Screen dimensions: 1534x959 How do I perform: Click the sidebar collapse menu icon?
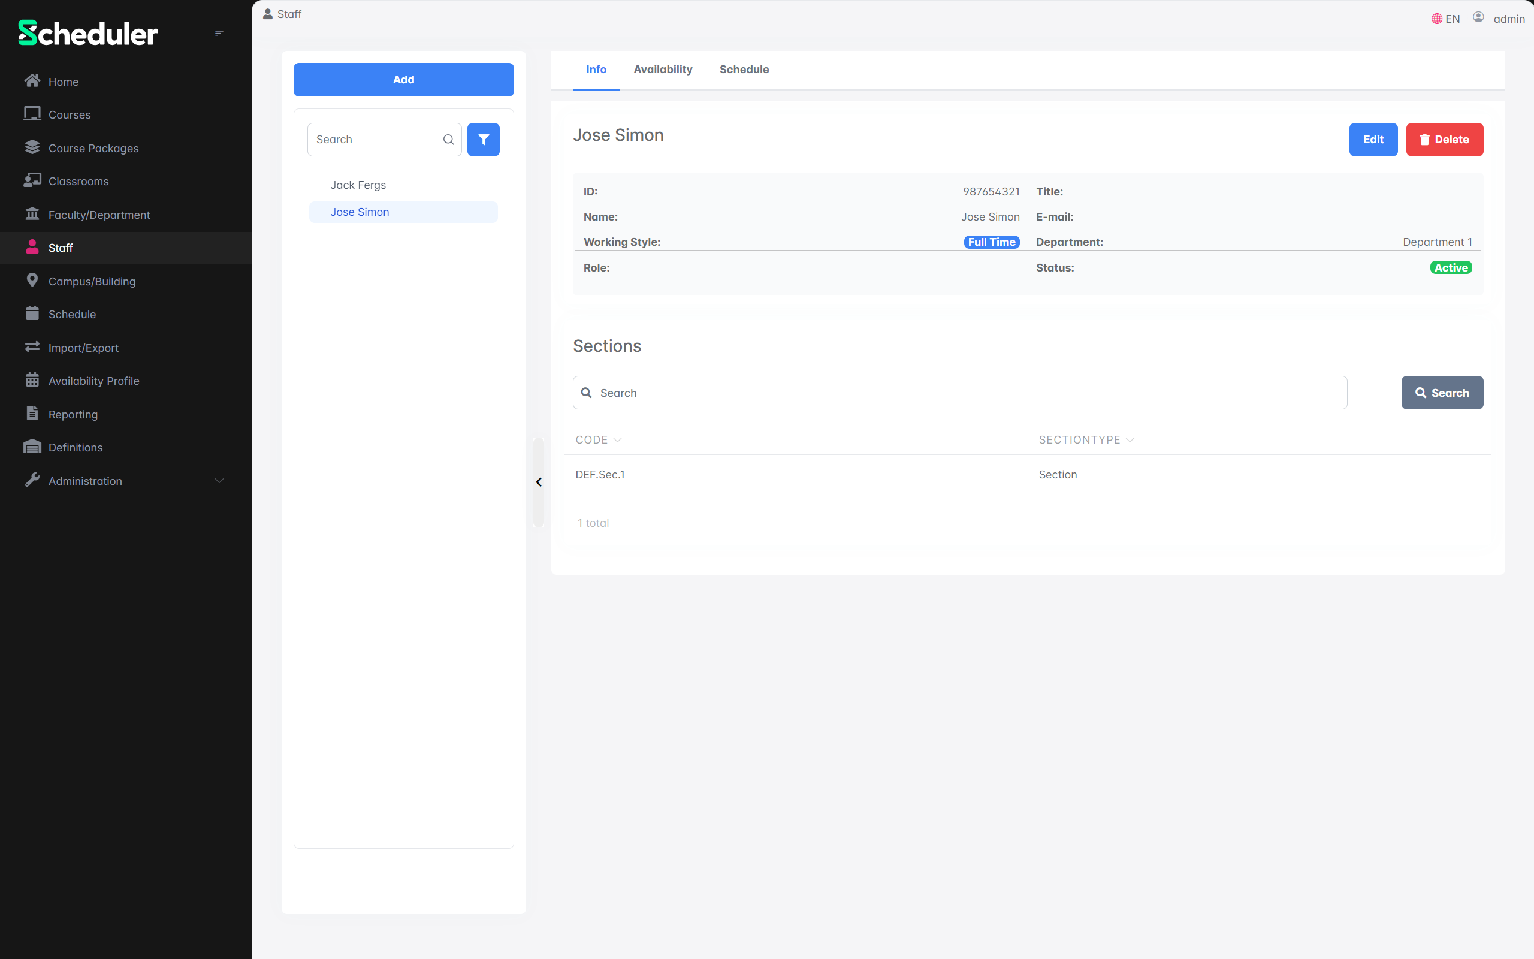219,33
